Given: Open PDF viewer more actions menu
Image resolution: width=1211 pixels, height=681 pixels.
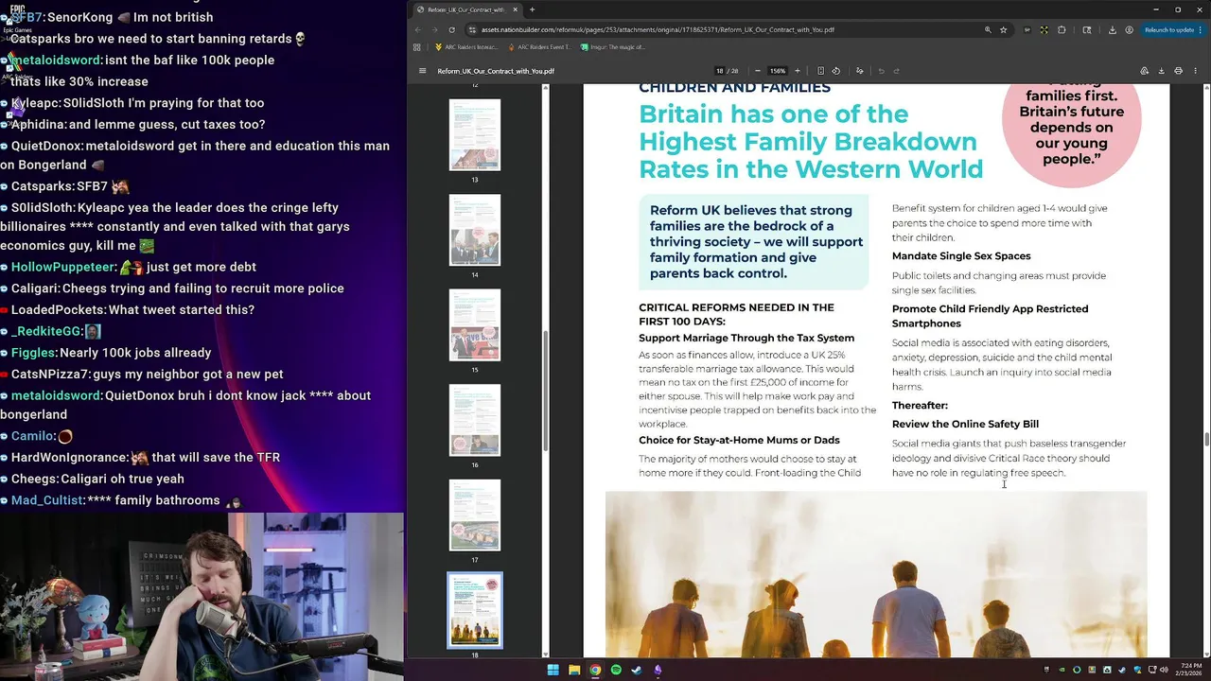Looking at the screenshot, I should [x=1195, y=71].
